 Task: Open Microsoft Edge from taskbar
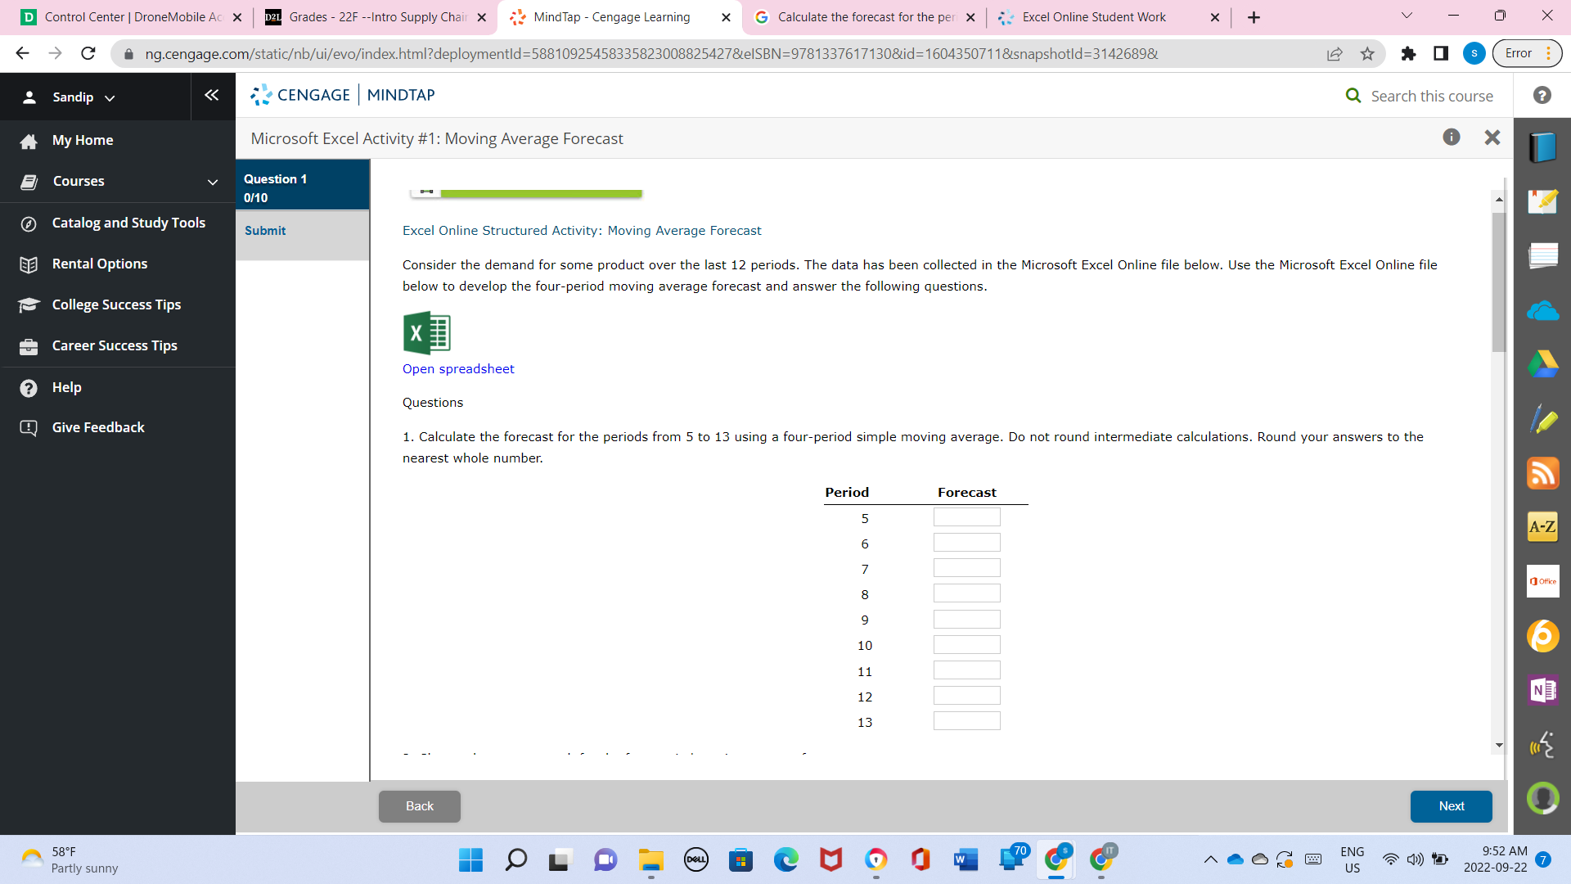point(786,859)
